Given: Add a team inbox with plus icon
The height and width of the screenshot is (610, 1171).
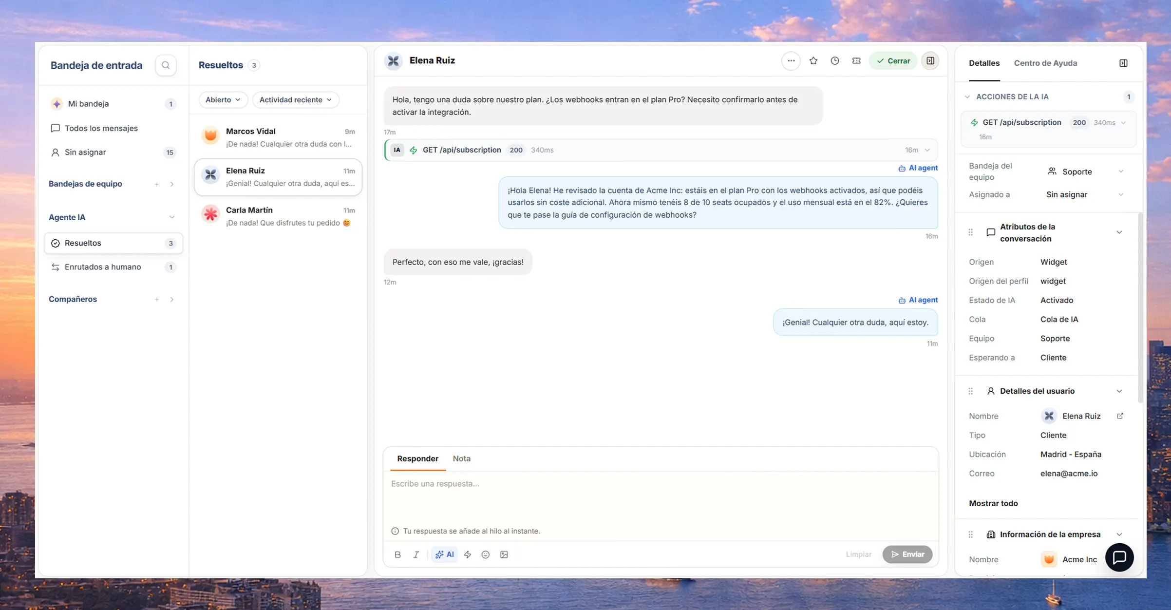Looking at the screenshot, I should coord(157,184).
